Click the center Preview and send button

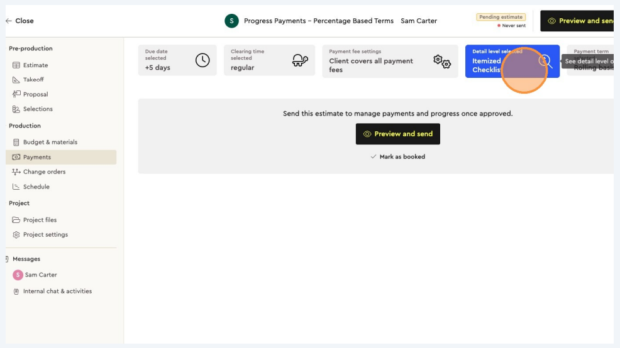coord(397,134)
